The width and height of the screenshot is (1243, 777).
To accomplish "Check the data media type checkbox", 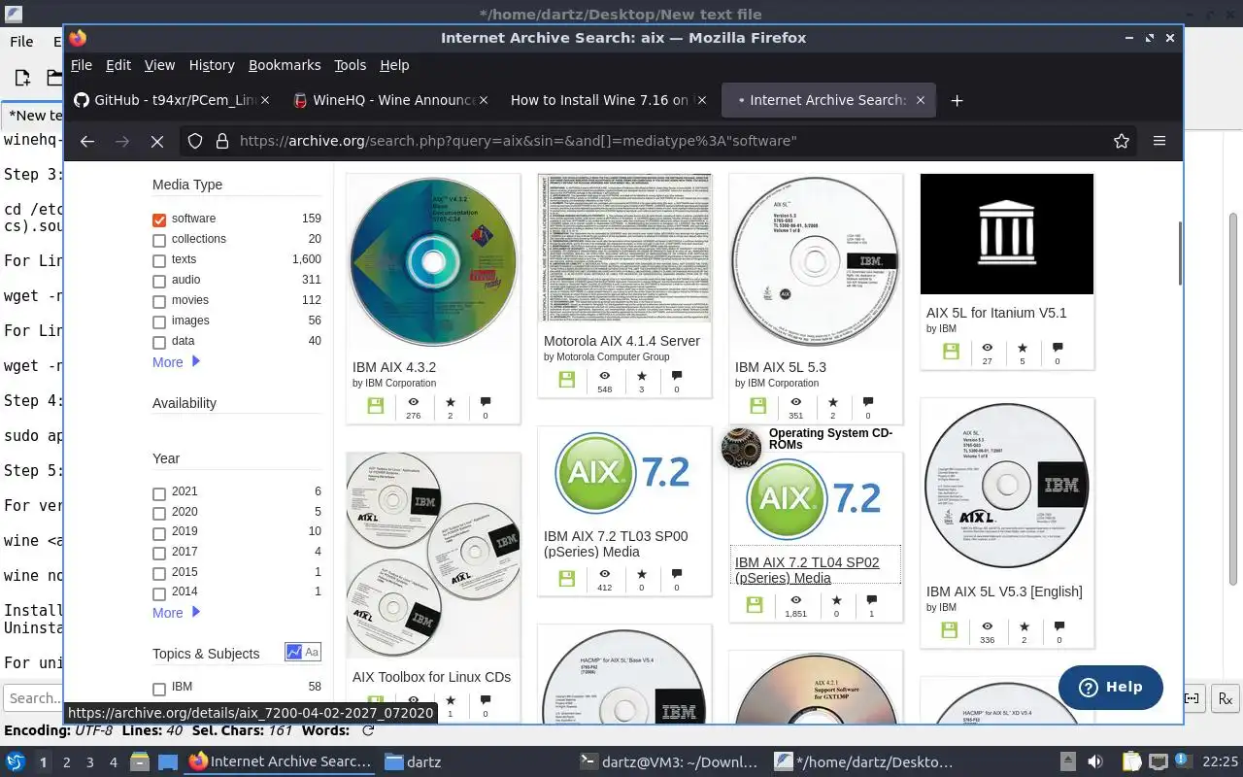I will (x=159, y=342).
